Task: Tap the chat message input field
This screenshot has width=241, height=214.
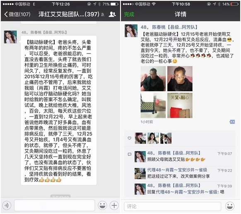Action: 55,205
